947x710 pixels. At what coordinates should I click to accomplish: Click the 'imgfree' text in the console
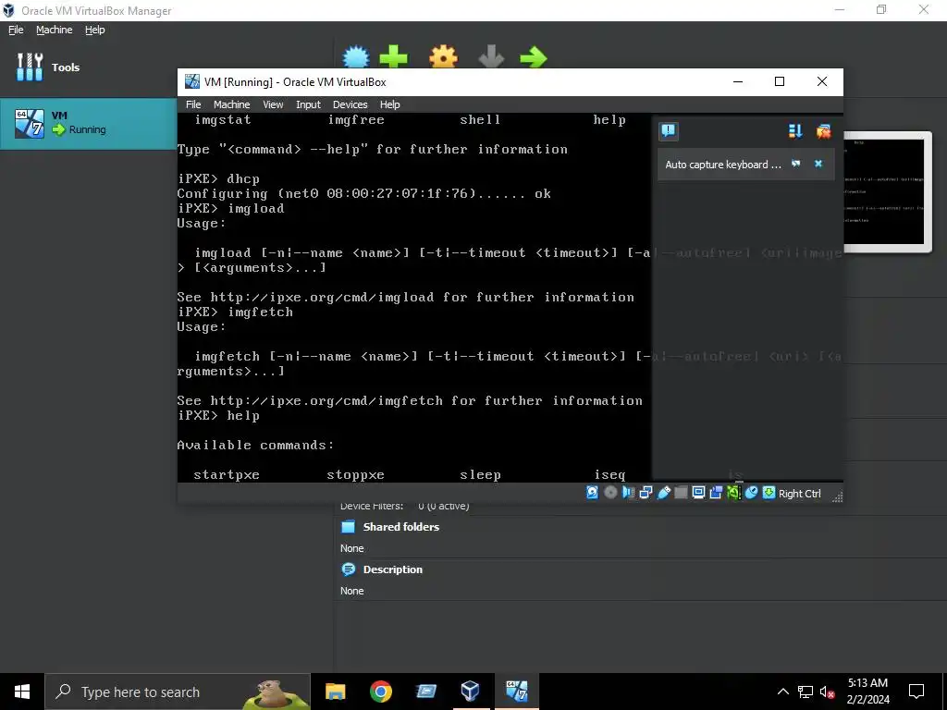(x=356, y=119)
